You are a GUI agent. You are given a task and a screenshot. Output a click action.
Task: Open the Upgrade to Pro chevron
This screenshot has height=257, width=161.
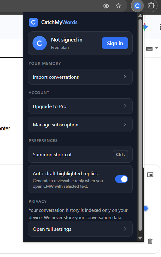(125, 106)
